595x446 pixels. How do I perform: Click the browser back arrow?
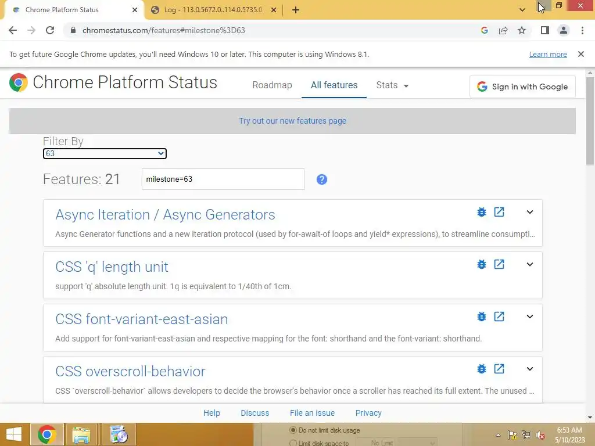[x=13, y=30]
